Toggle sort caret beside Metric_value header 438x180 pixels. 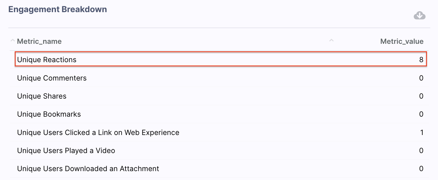pyautogui.click(x=331, y=40)
